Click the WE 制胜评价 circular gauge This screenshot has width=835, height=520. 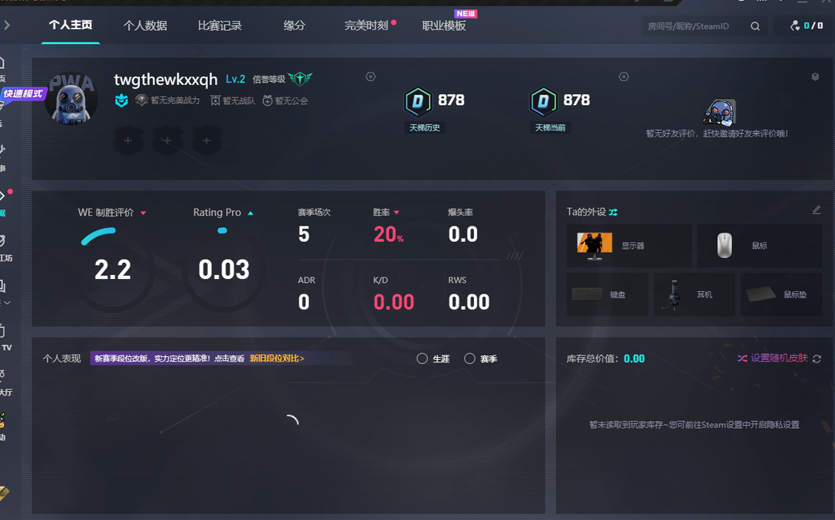click(113, 269)
